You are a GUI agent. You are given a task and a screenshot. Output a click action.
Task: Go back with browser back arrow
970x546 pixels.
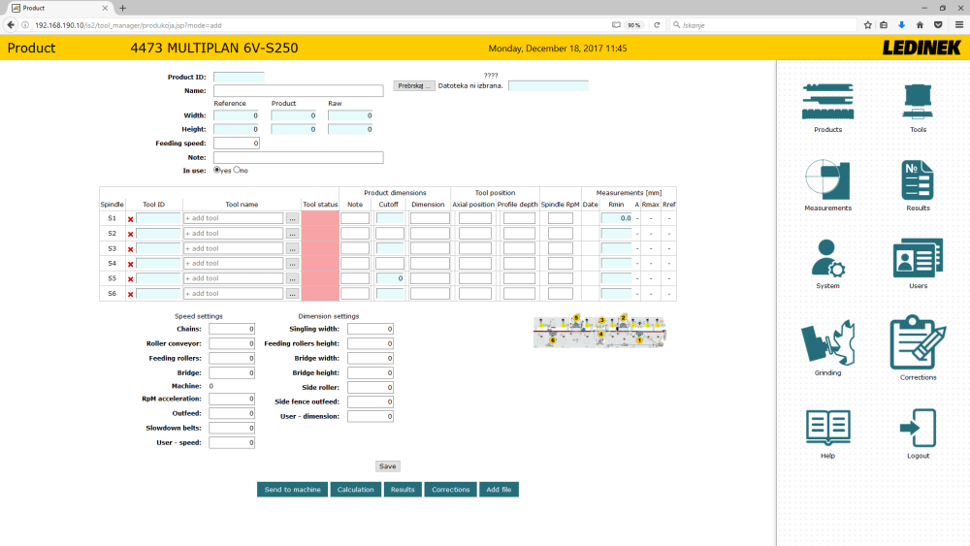11,25
